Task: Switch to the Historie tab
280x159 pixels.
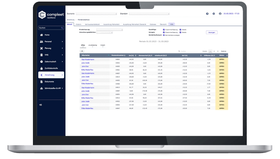Action: pos(78,24)
